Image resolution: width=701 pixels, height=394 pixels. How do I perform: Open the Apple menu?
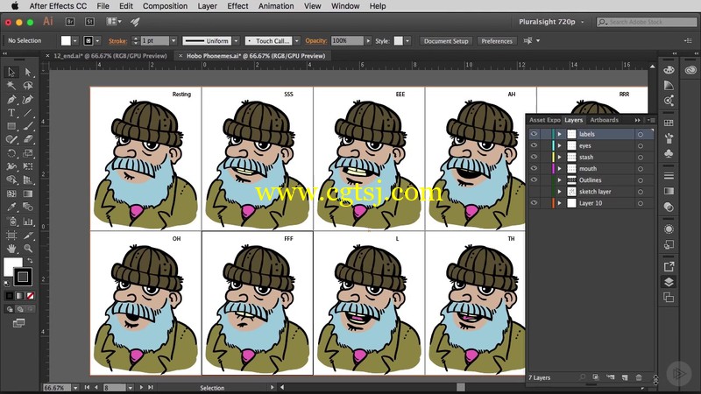point(14,6)
